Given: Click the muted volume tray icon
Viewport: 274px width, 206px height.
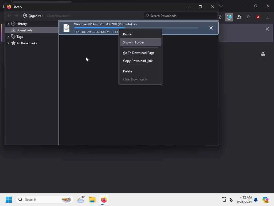Looking at the screenshot, I should pos(231,200).
